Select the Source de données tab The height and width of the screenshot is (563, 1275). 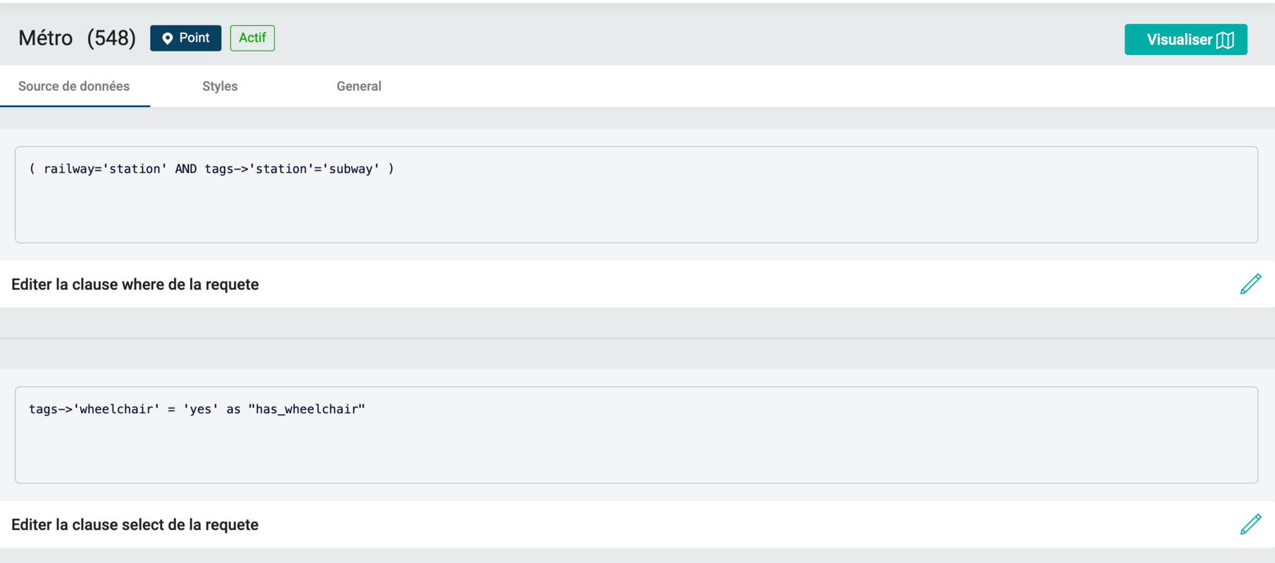[x=74, y=87]
